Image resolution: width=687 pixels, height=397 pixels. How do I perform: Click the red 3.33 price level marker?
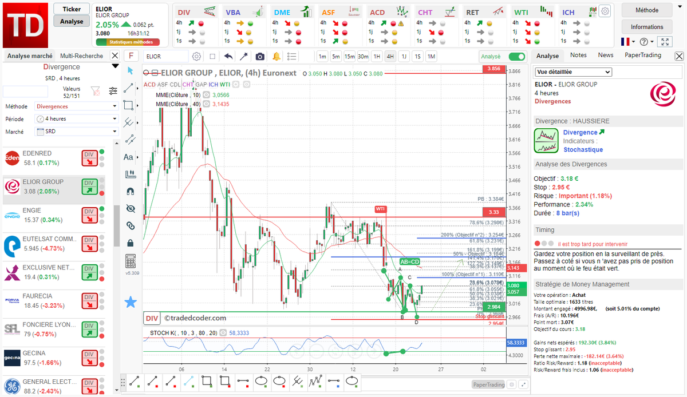pos(493,212)
